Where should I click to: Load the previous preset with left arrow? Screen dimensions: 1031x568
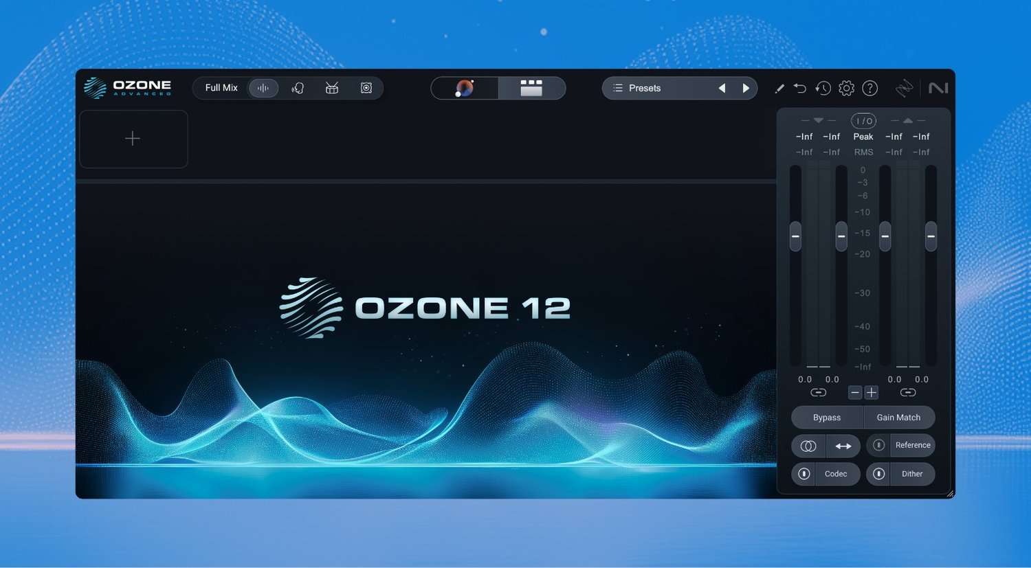click(x=722, y=88)
